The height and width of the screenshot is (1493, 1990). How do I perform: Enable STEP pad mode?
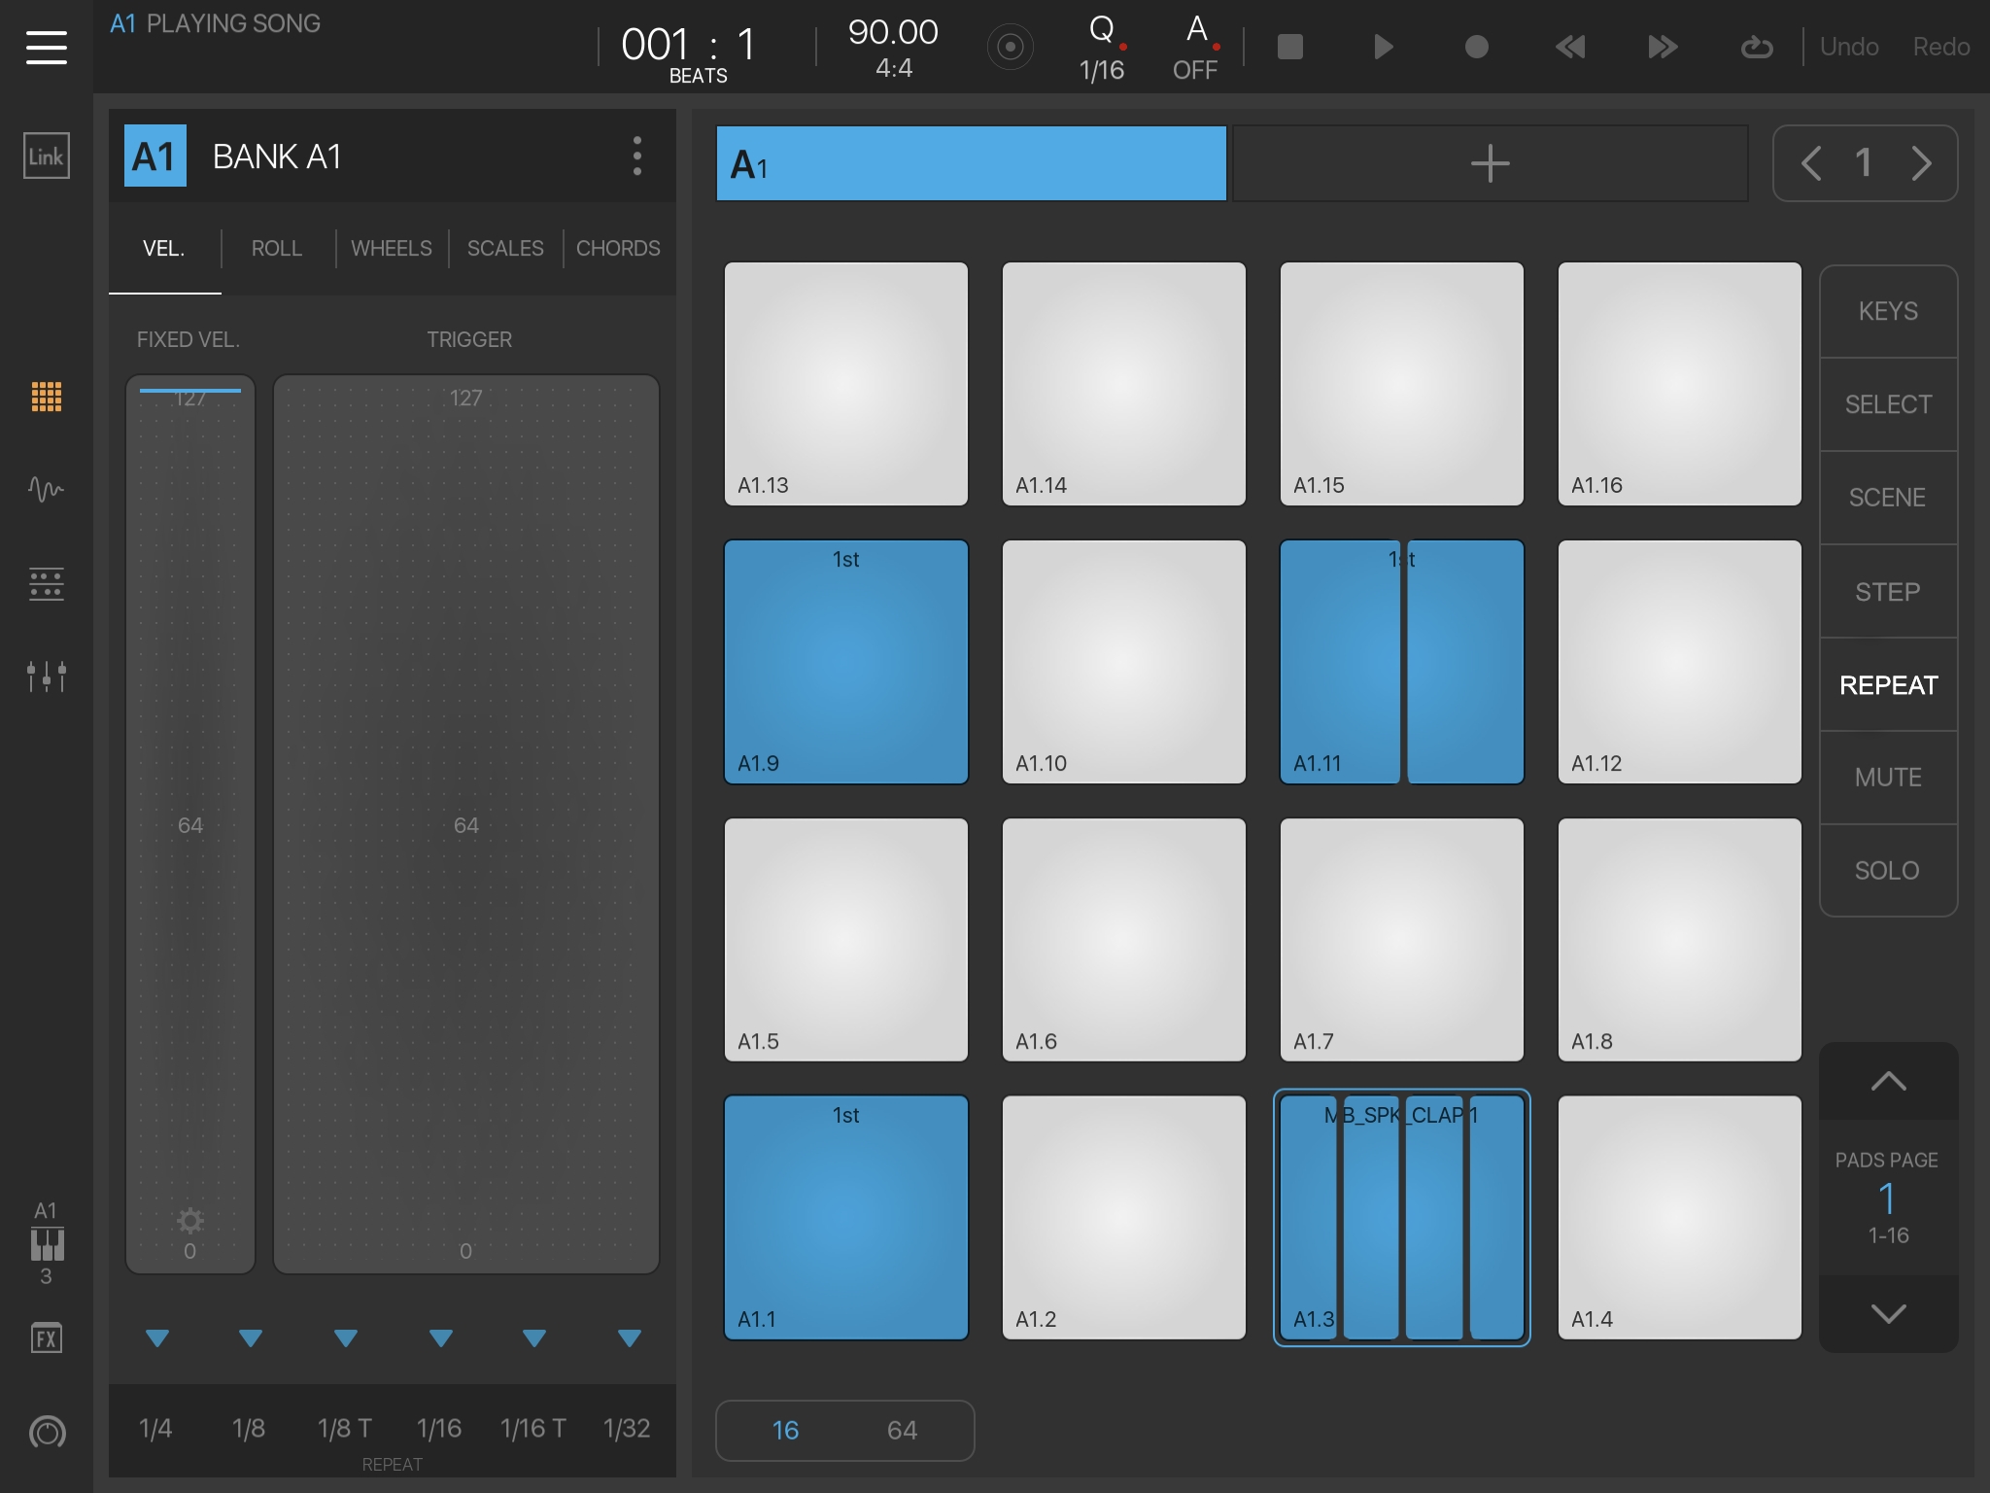pyautogui.click(x=1888, y=591)
